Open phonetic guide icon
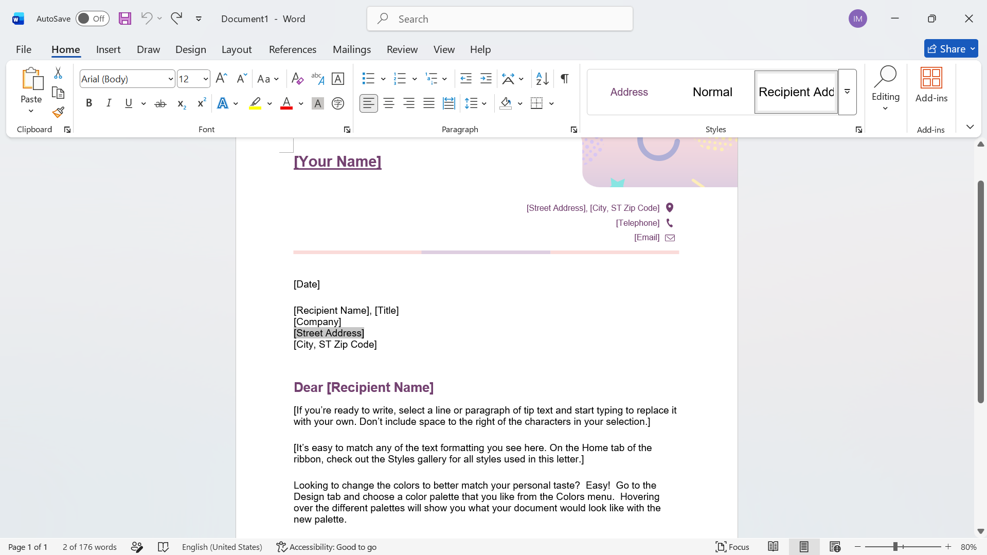Screen dimensions: 987x555 317,79
